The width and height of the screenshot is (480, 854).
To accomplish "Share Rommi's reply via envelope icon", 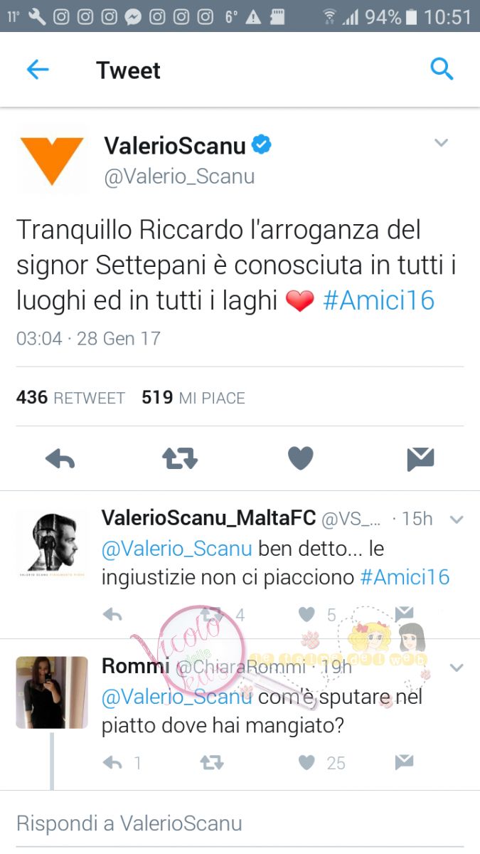I will click(x=404, y=763).
